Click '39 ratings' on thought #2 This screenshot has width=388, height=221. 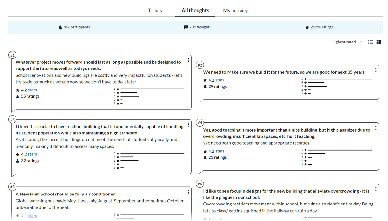point(218,87)
